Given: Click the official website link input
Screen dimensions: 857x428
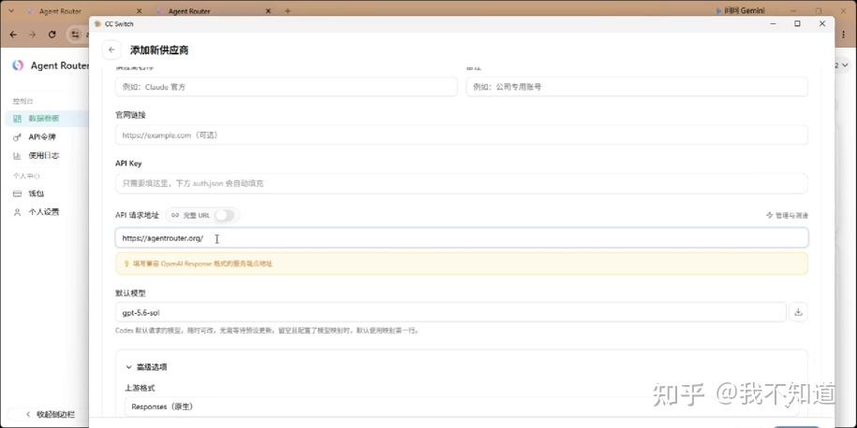Looking at the screenshot, I should pyautogui.click(x=462, y=135).
